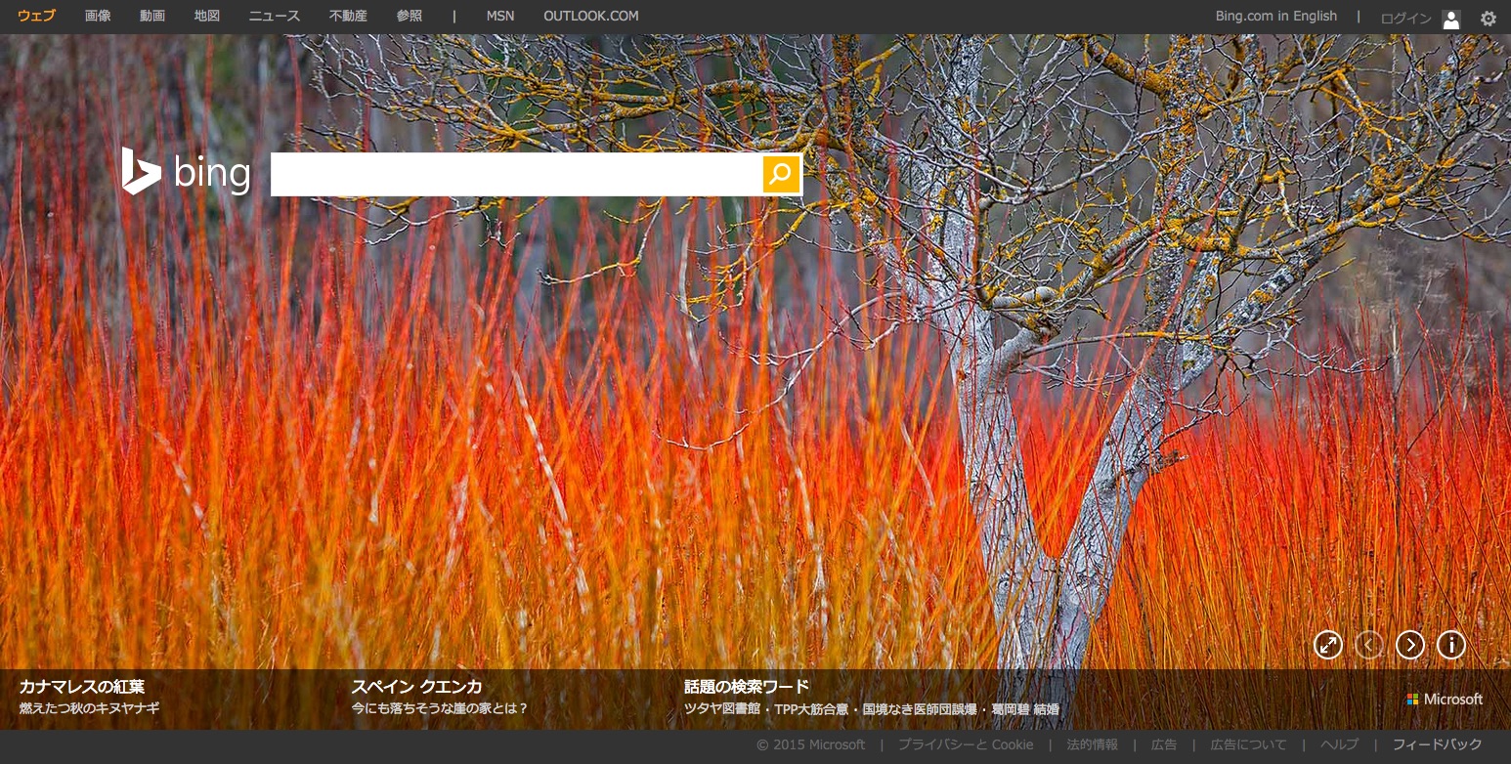Click フィードバック in the footer
This screenshot has width=1511, height=764.
1438,744
